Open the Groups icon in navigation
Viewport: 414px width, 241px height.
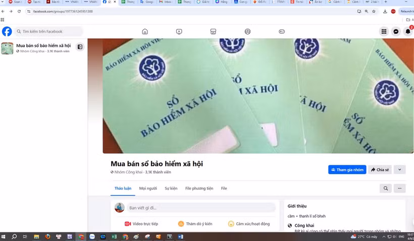(247, 32)
